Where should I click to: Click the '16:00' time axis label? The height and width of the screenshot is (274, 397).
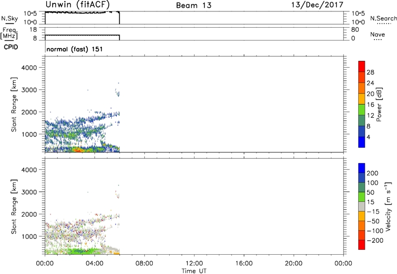click(244, 264)
